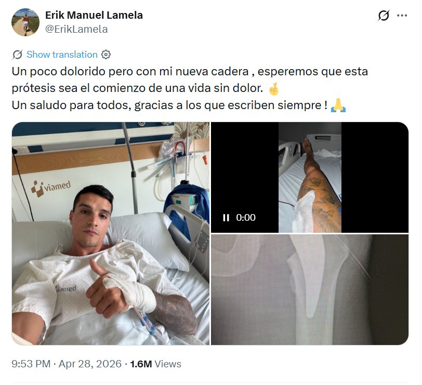422x385 pixels.
Task: Click the tweet text about nueva cadera
Action: click(190, 88)
